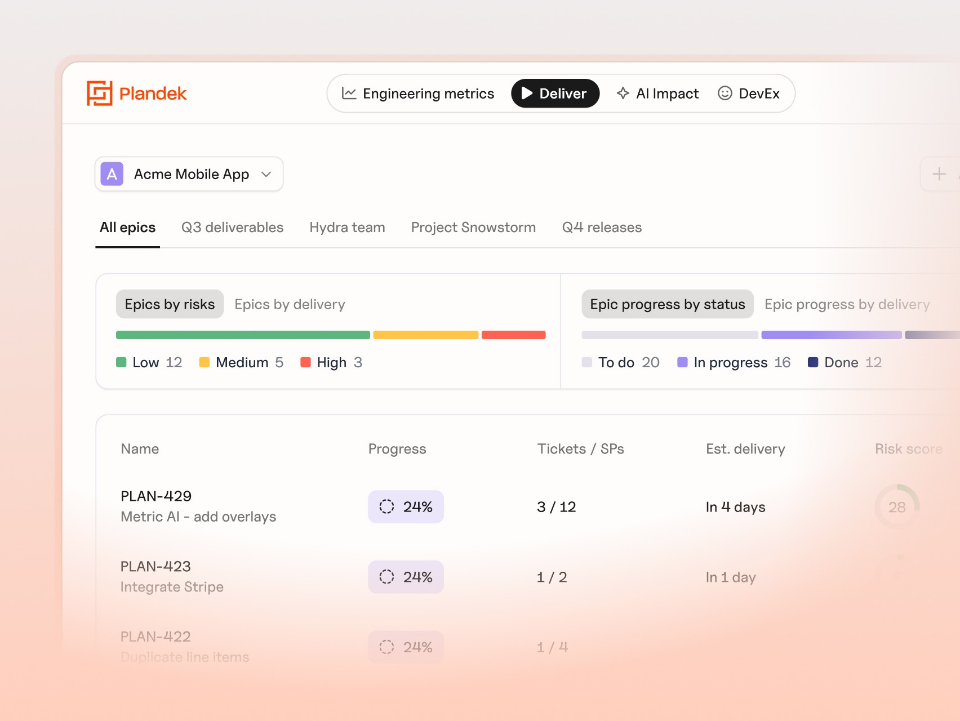The width and height of the screenshot is (960, 721).
Task: Click the In progress count '16'
Action: point(783,362)
